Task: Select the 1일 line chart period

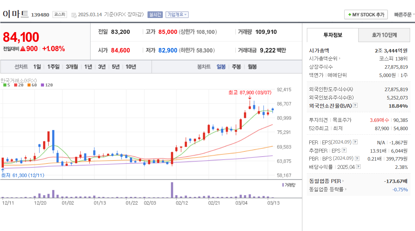Action: 37,67
